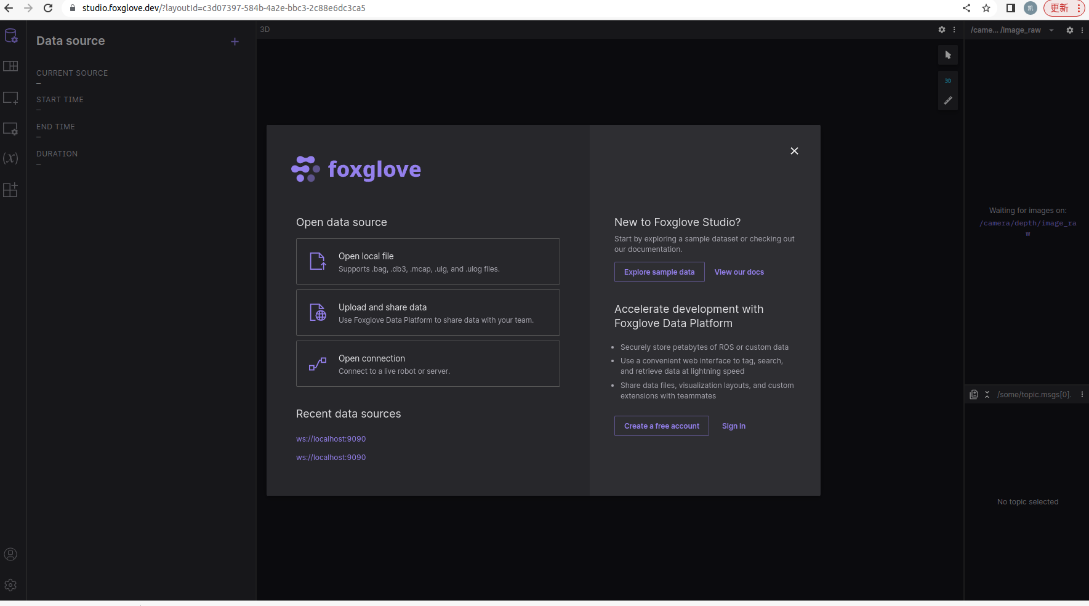Collapse all messages icon in Raw Messages panel
This screenshot has width=1089, height=606.
click(x=987, y=395)
